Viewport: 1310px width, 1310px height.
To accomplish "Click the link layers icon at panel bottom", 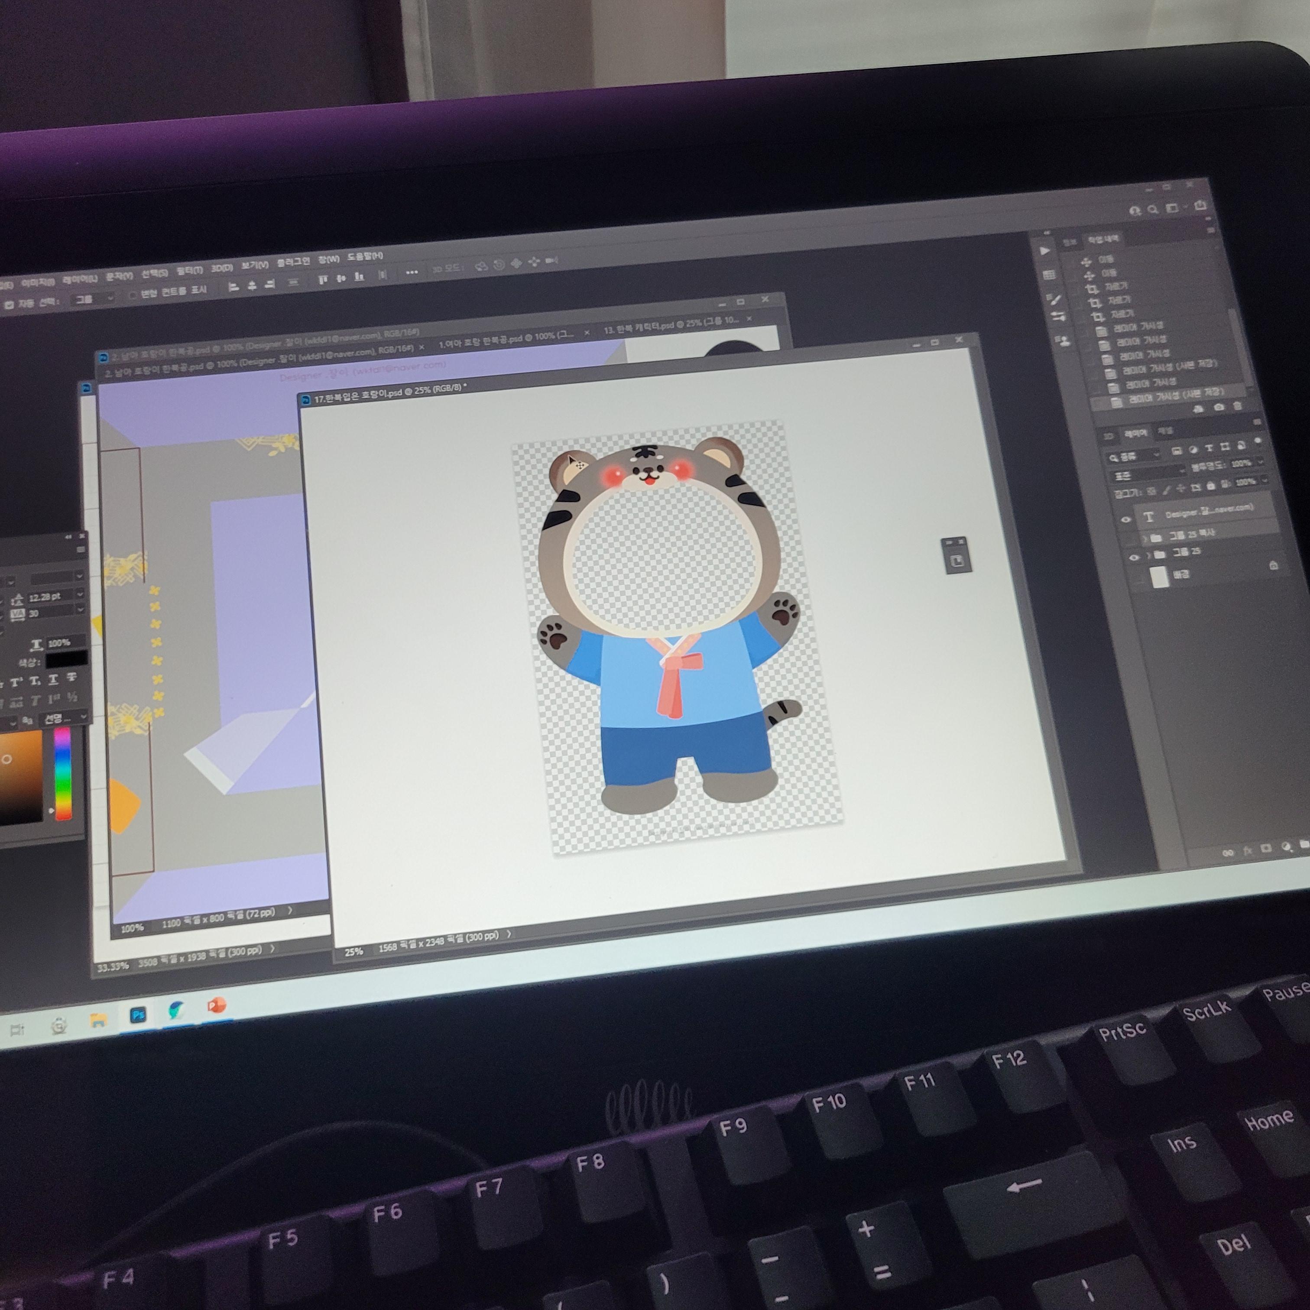I will (1228, 853).
